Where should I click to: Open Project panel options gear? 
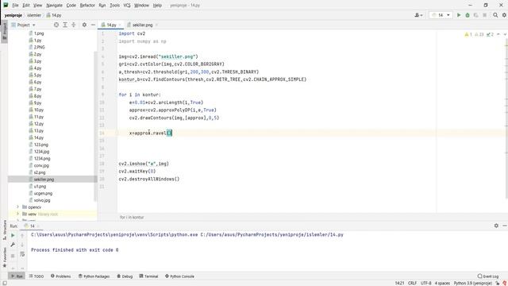(84, 25)
